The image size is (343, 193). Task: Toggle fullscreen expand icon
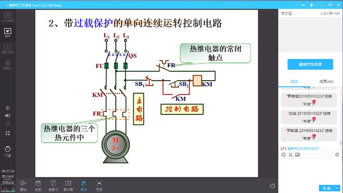coord(7,133)
